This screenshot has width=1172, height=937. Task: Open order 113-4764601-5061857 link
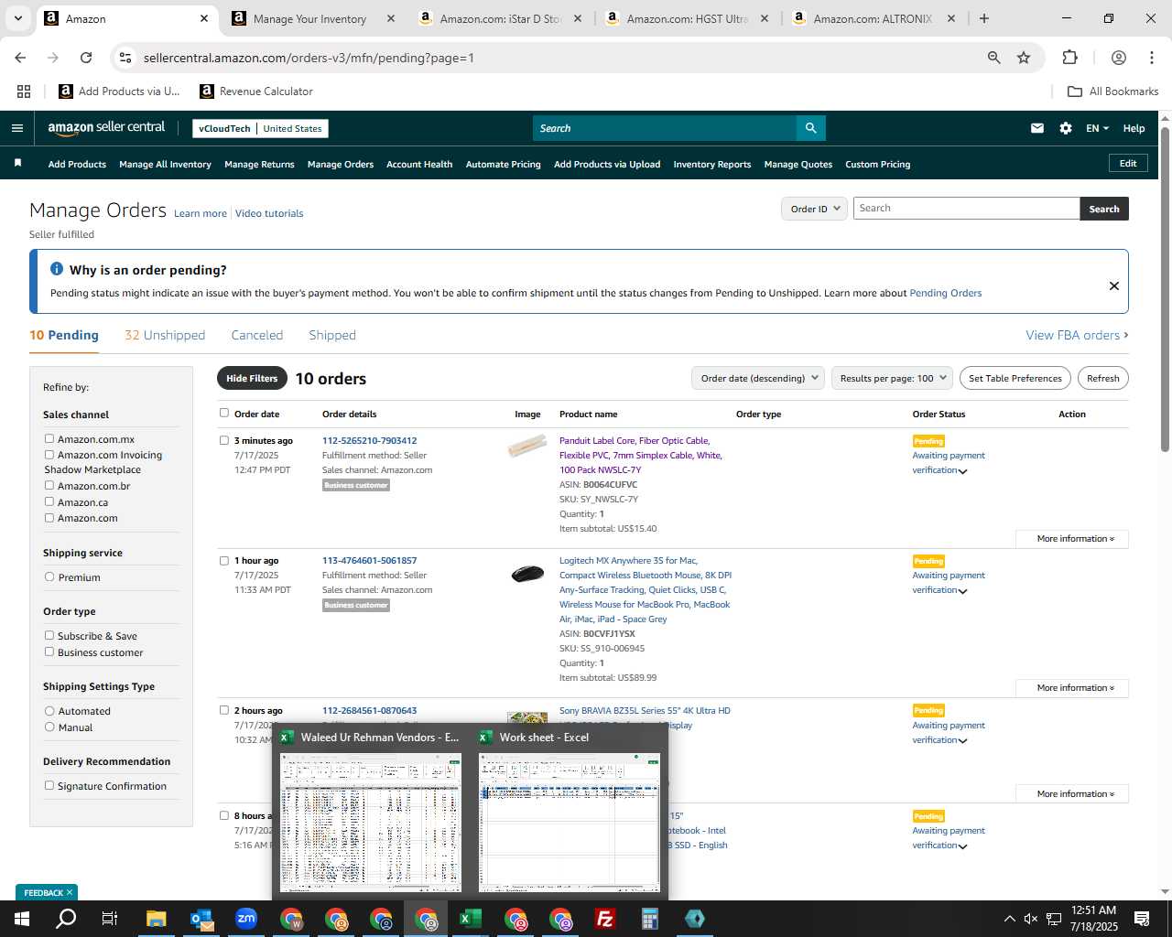pos(369,560)
